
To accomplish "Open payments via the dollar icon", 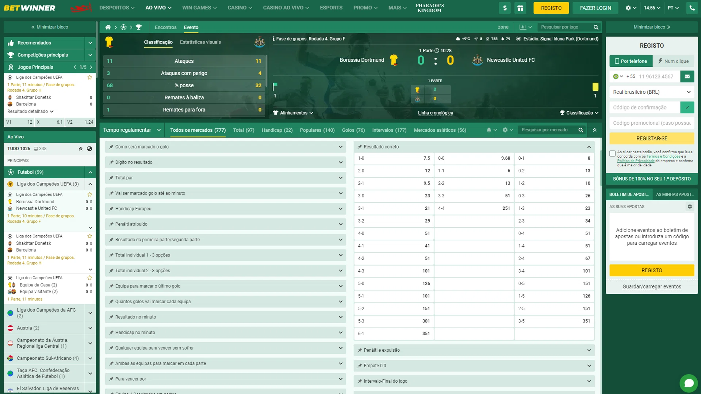I will click(505, 8).
